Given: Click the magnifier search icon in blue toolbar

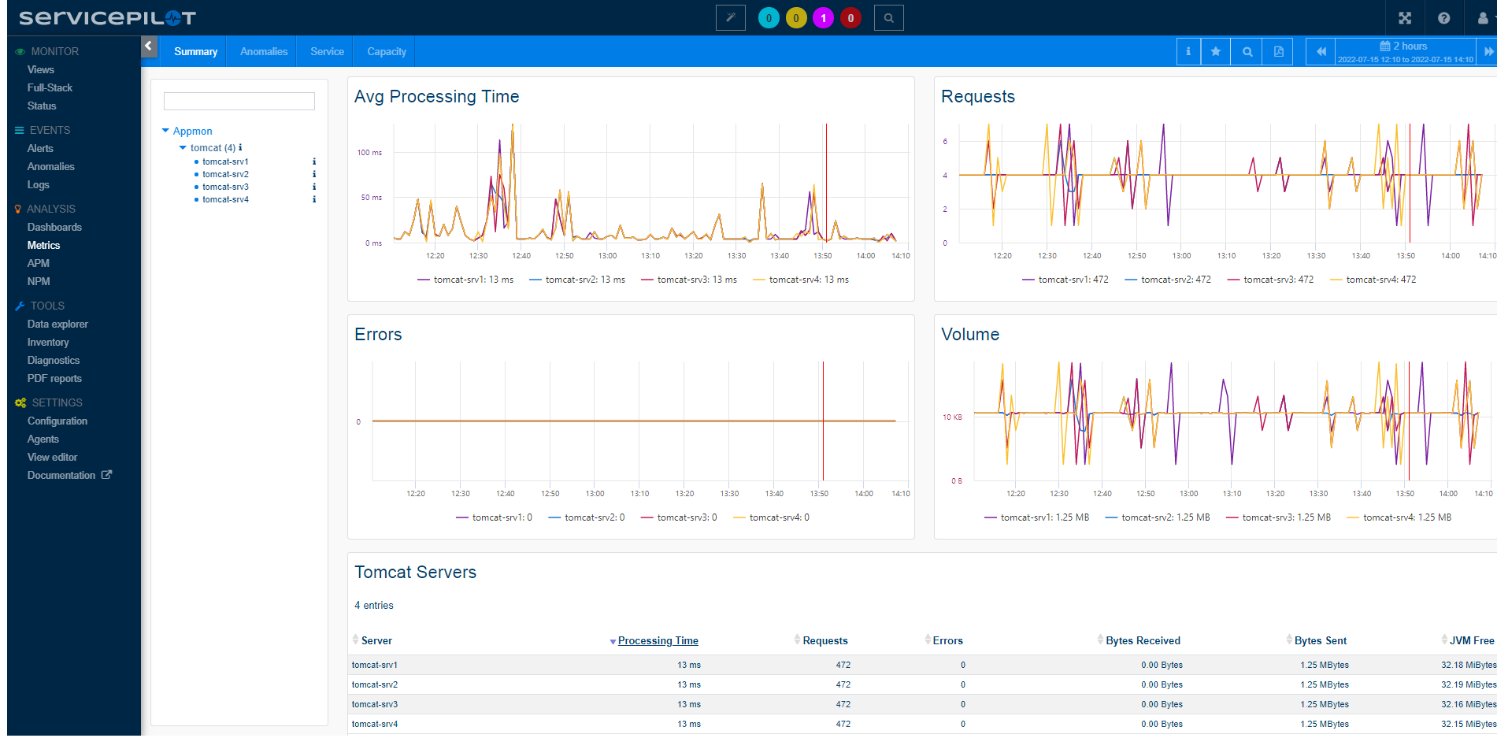Looking at the screenshot, I should 1247,52.
